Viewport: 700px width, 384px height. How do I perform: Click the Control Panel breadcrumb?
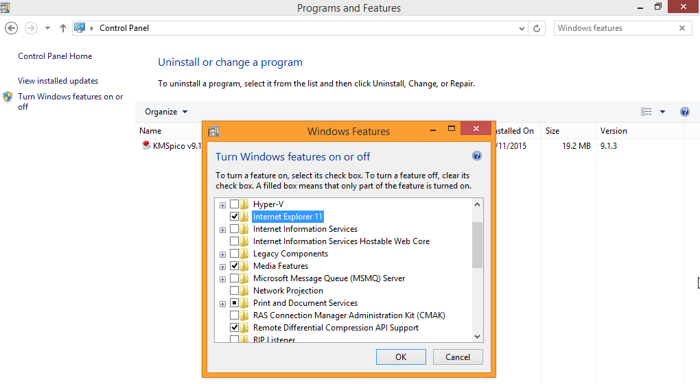(124, 28)
